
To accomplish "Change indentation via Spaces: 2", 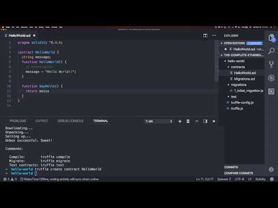I will click(x=224, y=179).
